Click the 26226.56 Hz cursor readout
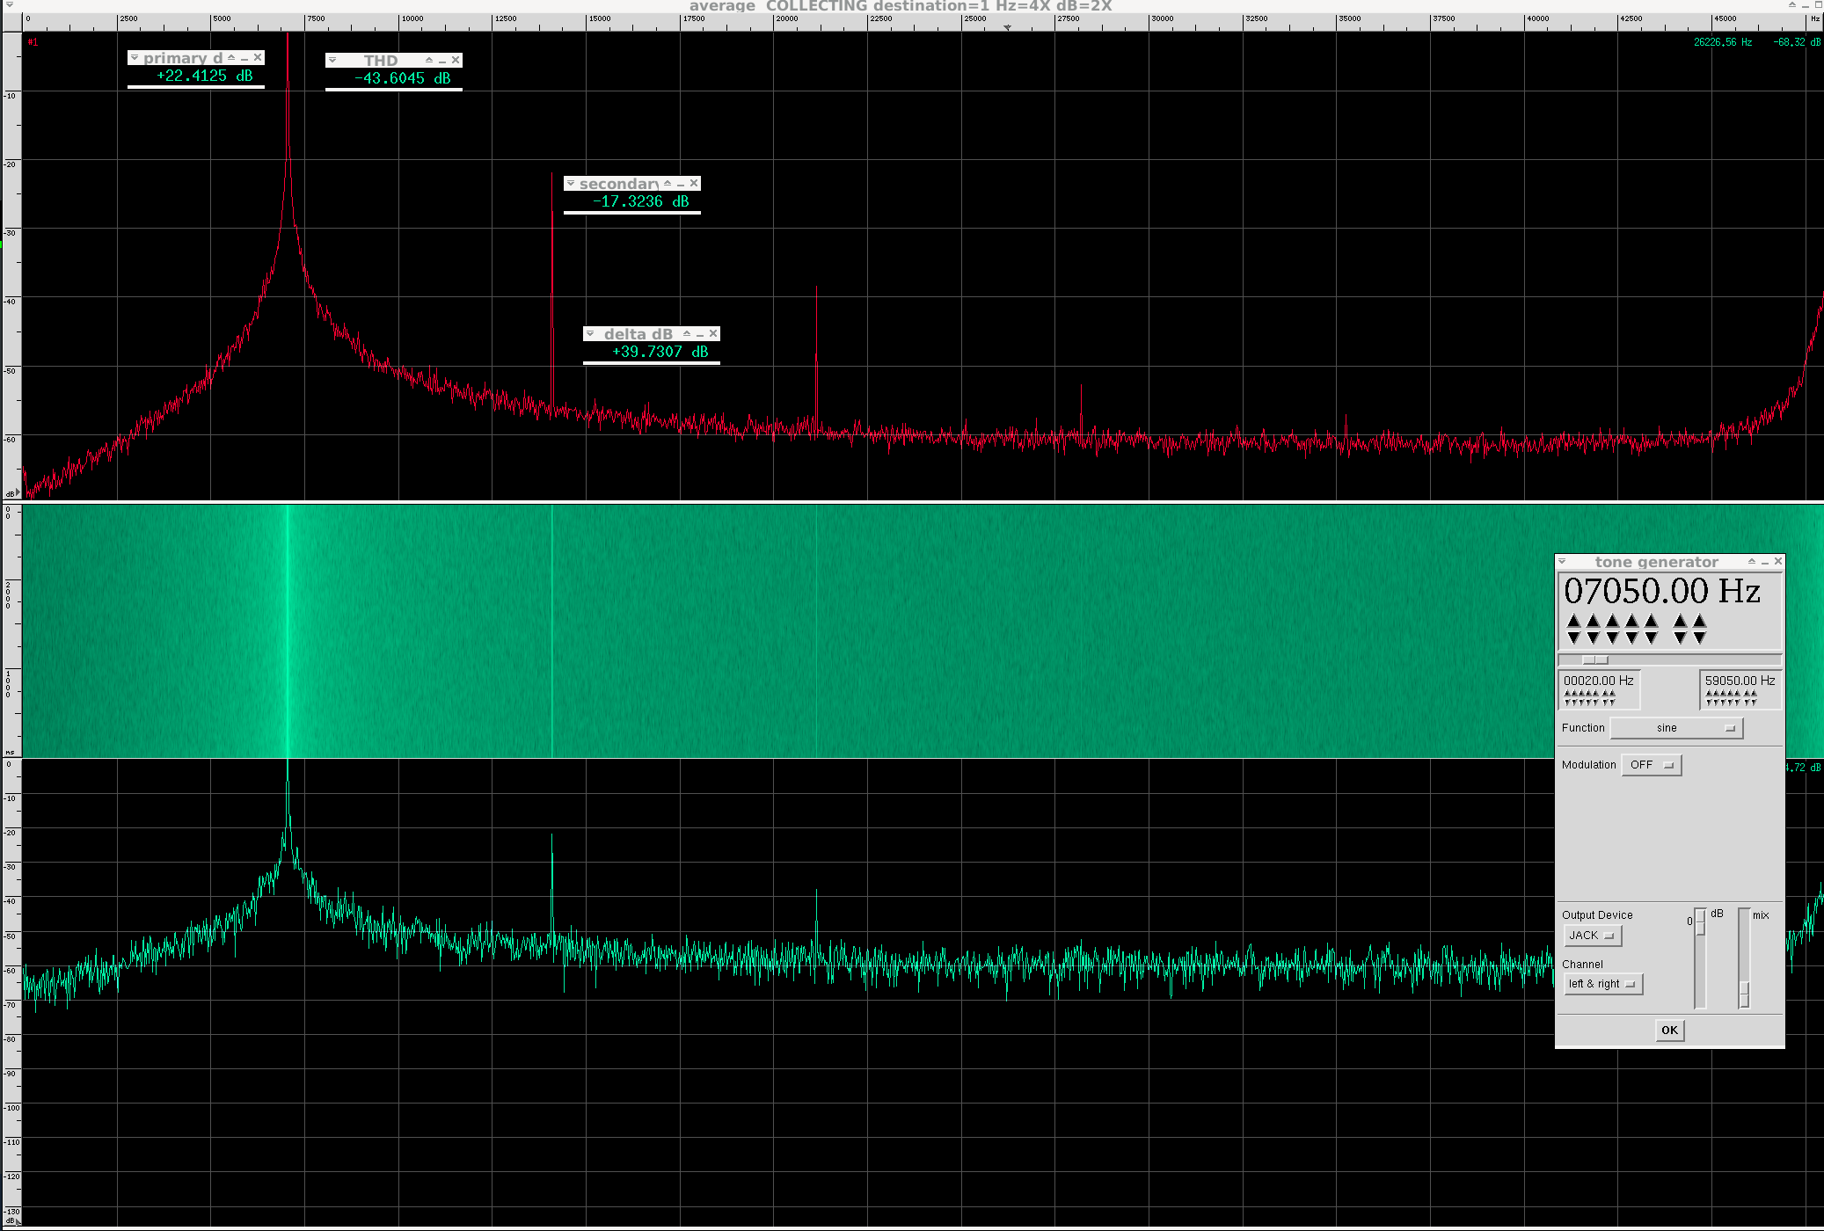The image size is (1824, 1231). click(x=1723, y=42)
